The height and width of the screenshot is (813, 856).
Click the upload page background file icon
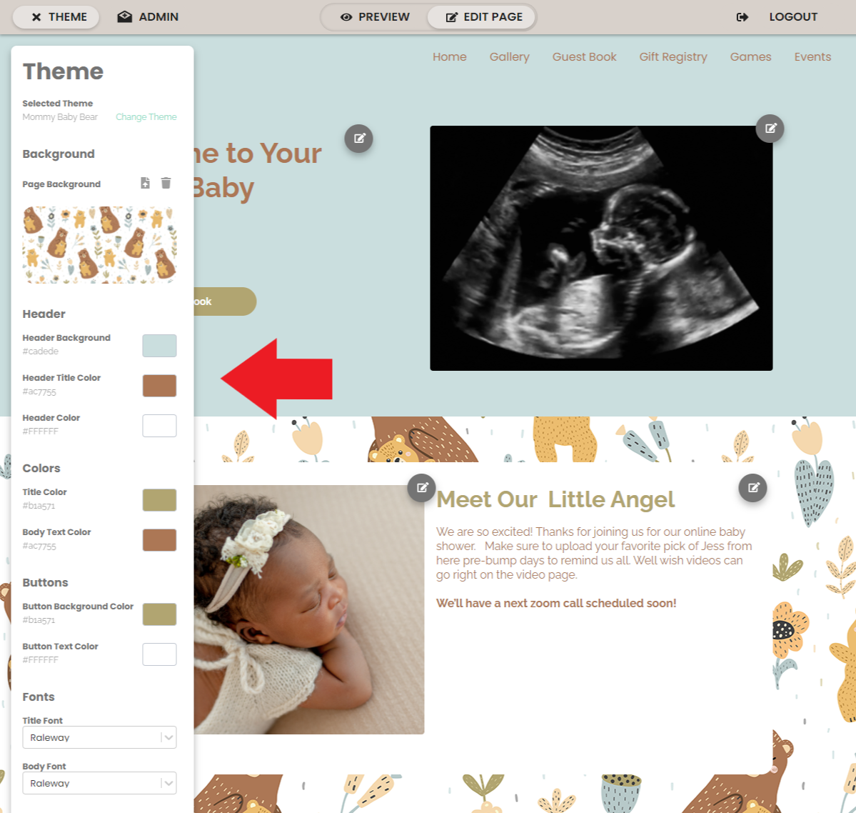(x=145, y=183)
